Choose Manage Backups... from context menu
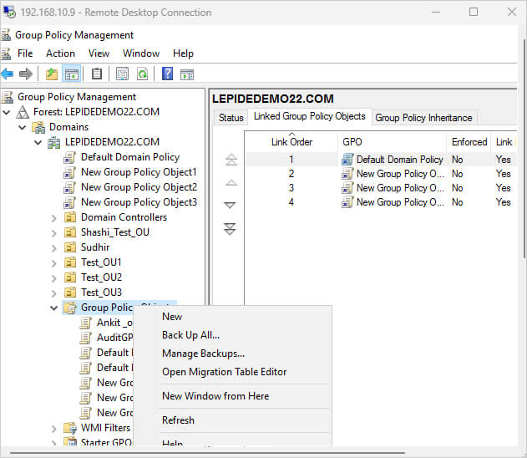This screenshot has height=458, width=527. pos(232,354)
